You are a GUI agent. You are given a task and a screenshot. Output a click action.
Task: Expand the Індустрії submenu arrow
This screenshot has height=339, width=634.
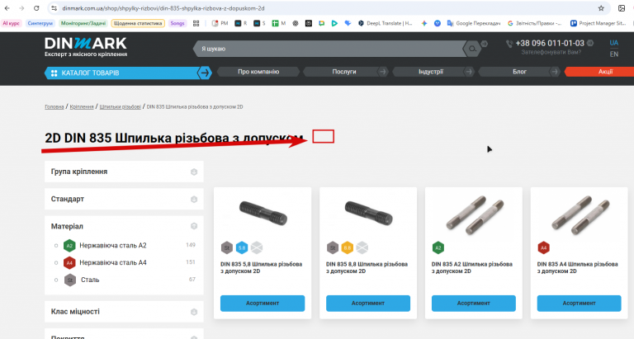coord(469,72)
